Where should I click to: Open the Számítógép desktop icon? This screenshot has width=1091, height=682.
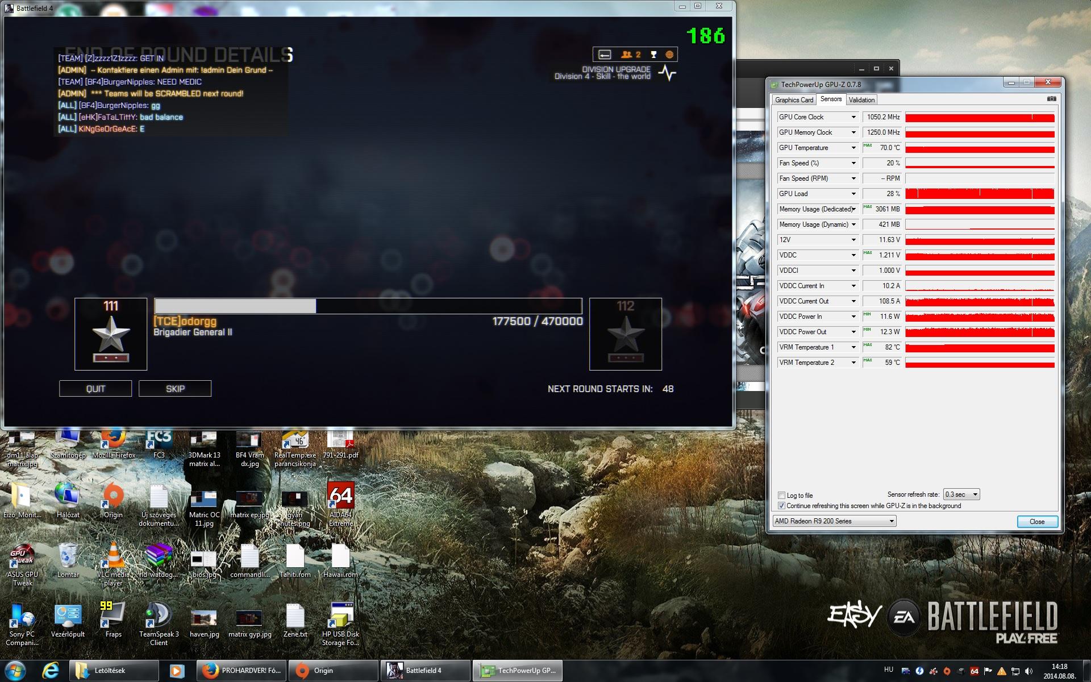[x=68, y=444]
